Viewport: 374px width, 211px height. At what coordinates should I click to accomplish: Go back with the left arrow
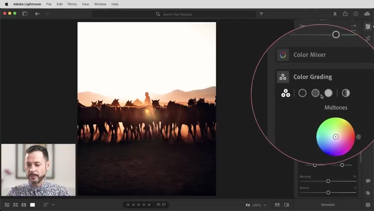pyautogui.click(x=37, y=14)
